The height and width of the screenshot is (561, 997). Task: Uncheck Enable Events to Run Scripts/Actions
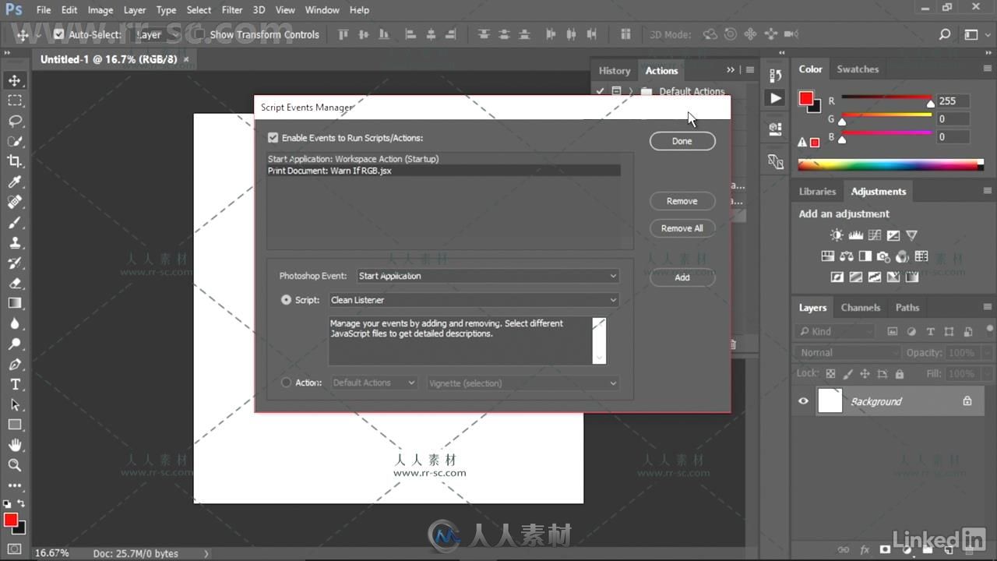(x=273, y=138)
